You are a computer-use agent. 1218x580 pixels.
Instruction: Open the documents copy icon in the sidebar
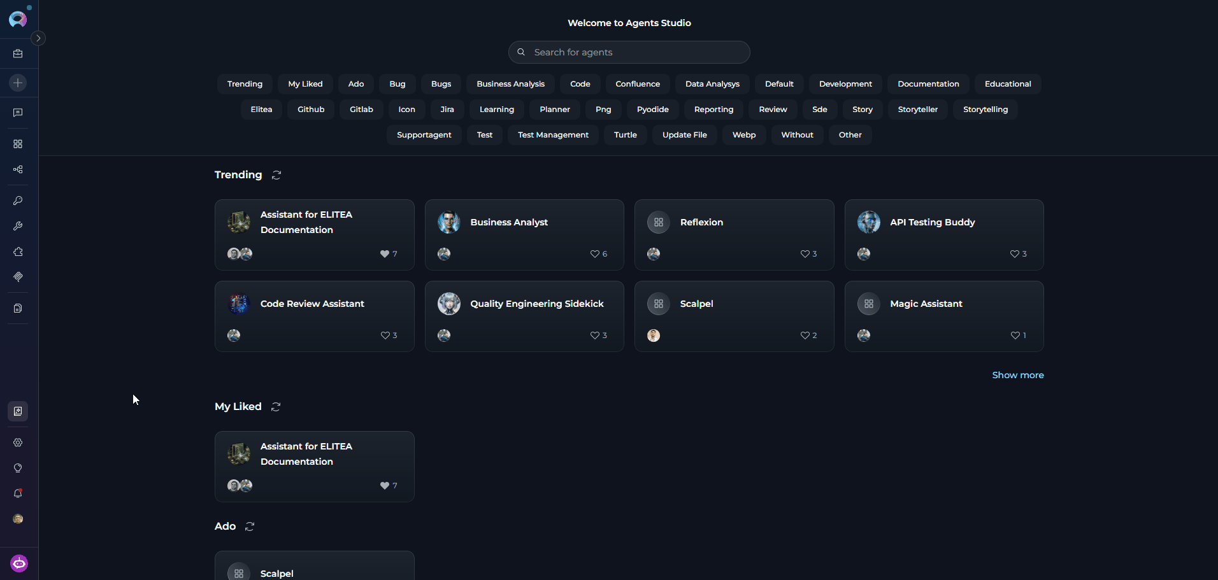[x=18, y=308]
